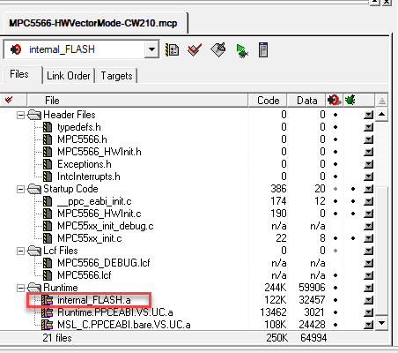
Task: Switch to the Link Order tab
Action: click(69, 76)
